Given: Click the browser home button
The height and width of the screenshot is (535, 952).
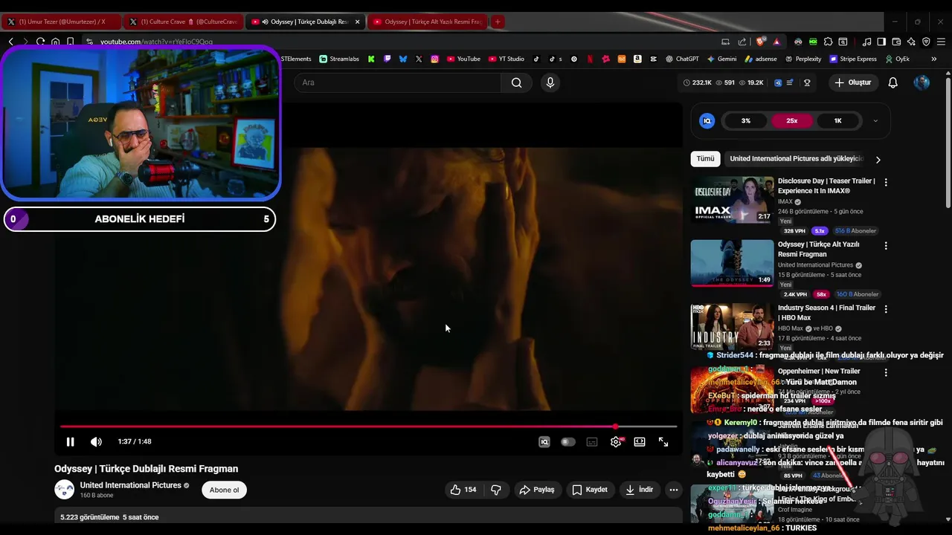Looking at the screenshot, I should pyautogui.click(x=55, y=42).
